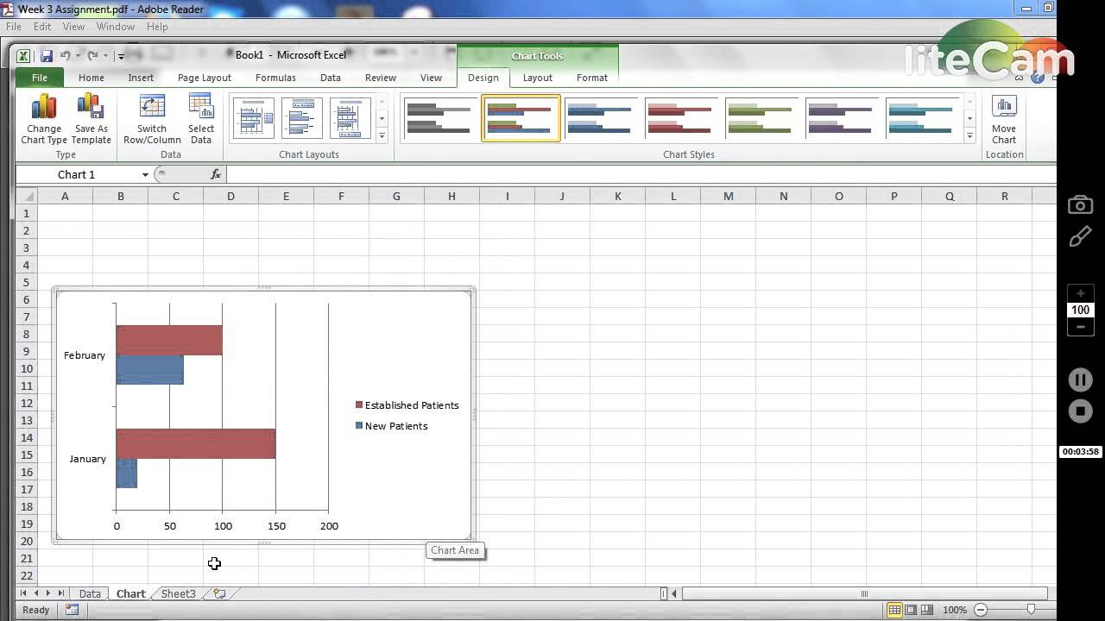Switch to Page Break Preview icon
Viewport: 1105px width, 621px height.
[x=926, y=610]
